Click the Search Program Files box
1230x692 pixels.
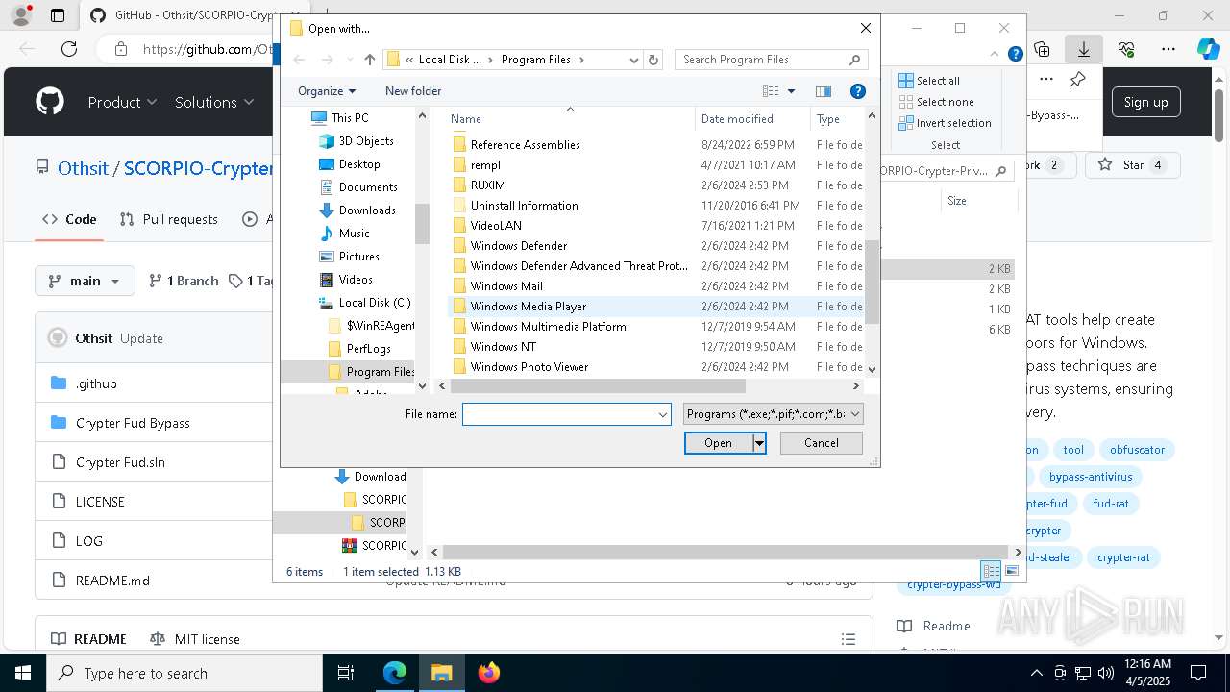pos(771,60)
